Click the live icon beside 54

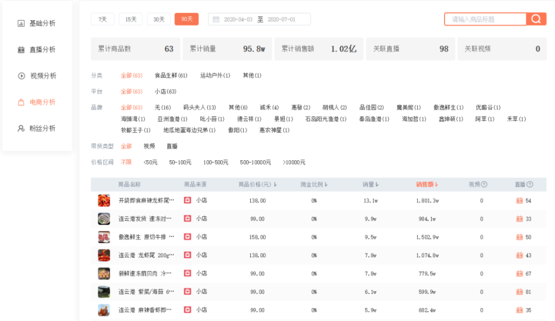519,201
